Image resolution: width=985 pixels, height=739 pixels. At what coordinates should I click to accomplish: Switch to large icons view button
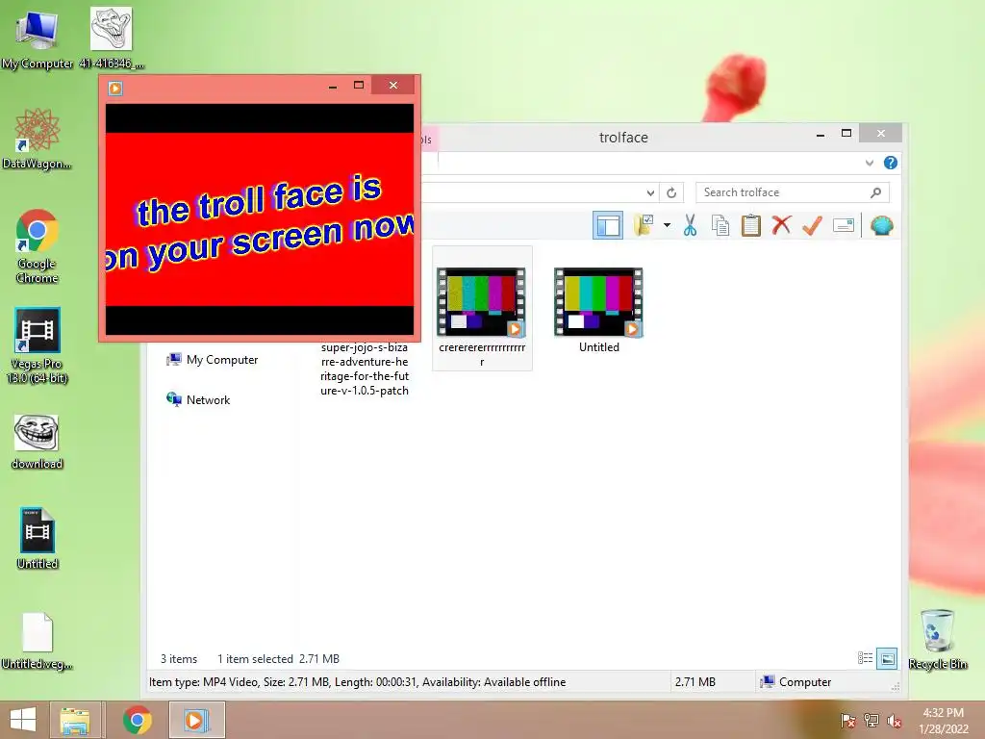pyautogui.click(x=887, y=658)
